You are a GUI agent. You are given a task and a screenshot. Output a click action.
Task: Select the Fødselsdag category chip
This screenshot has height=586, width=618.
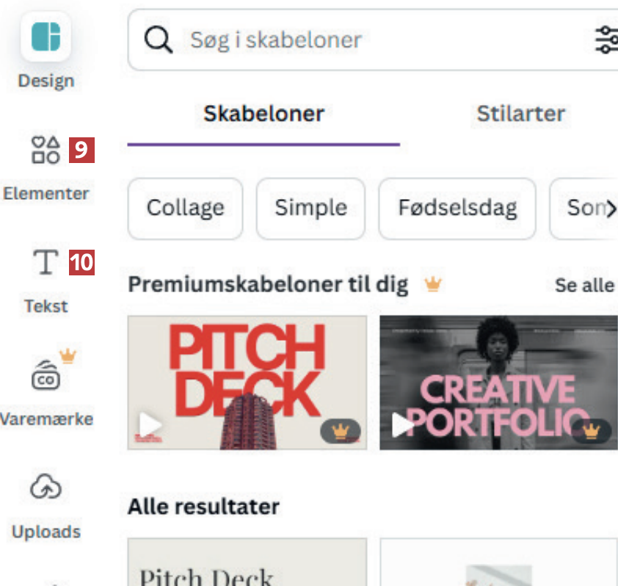pyautogui.click(x=457, y=209)
